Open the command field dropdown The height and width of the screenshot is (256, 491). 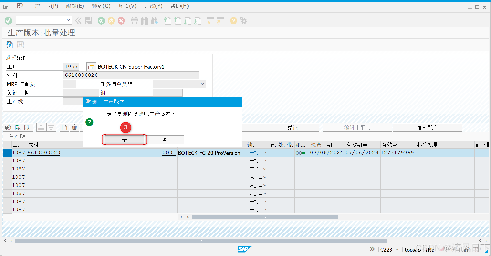tap(68, 20)
